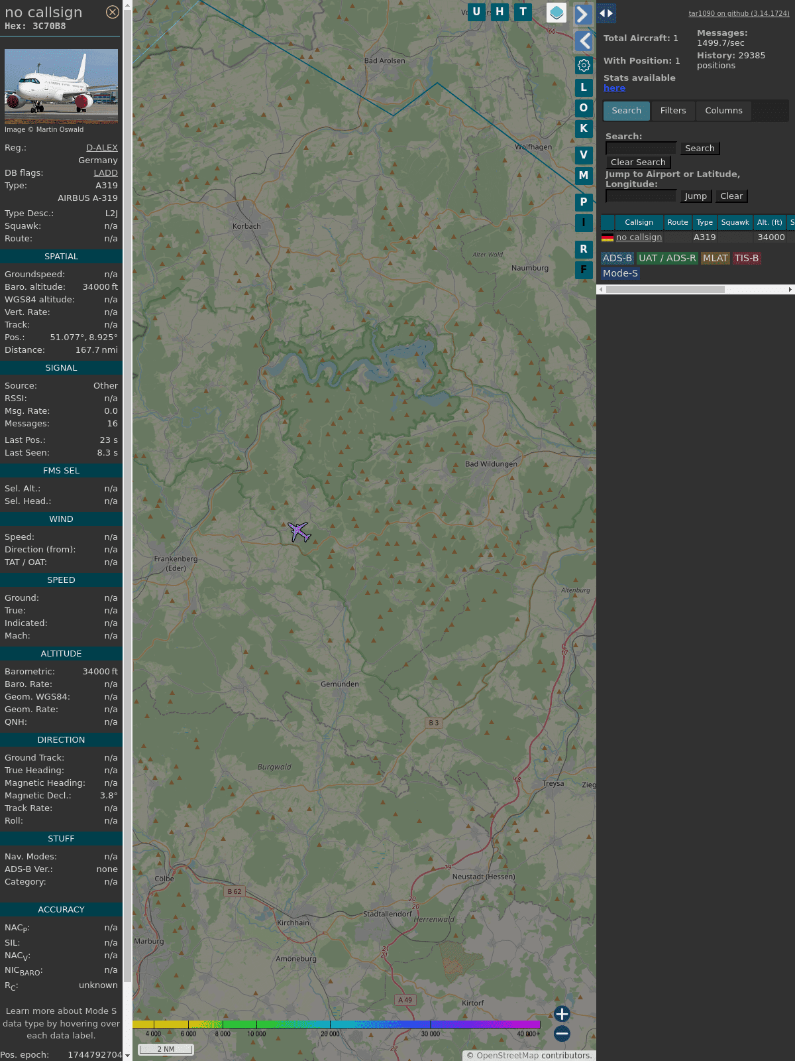Image resolution: width=795 pixels, height=1061 pixels.
Task: Click the TIS-B source legend
Action: point(747,259)
